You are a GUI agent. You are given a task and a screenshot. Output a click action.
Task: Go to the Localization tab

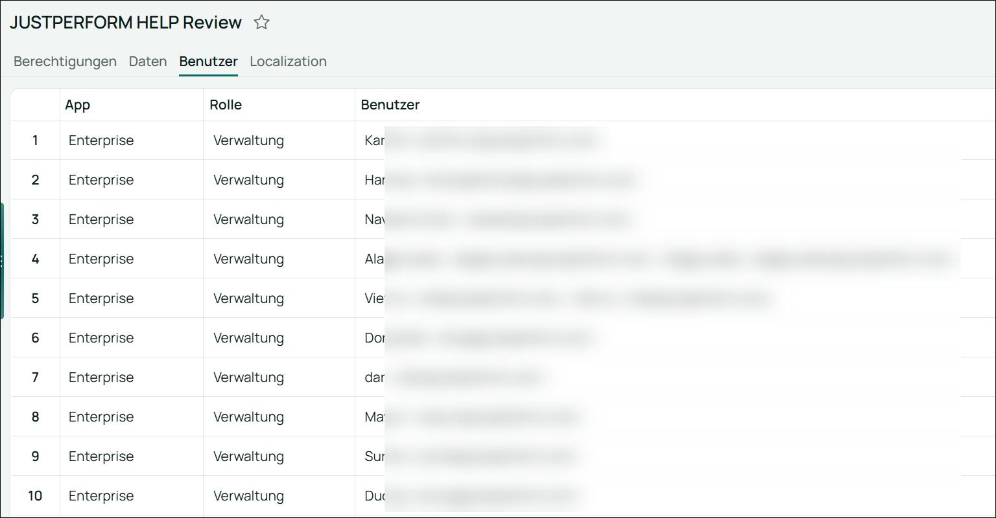pos(288,62)
